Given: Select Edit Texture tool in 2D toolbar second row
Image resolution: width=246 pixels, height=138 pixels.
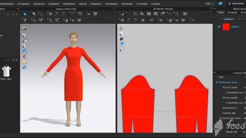Looking at the screenshot, I should coord(170,20).
